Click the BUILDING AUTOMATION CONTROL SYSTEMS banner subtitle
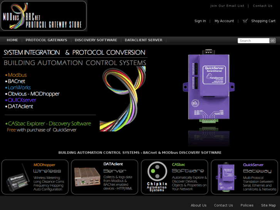The height and width of the screenshot is (210, 280). pyautogui.click(x=75, y=63)
